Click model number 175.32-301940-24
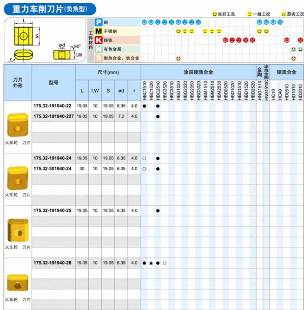Image resolution: width=304 pixels, height=310 pixels. 53,169
